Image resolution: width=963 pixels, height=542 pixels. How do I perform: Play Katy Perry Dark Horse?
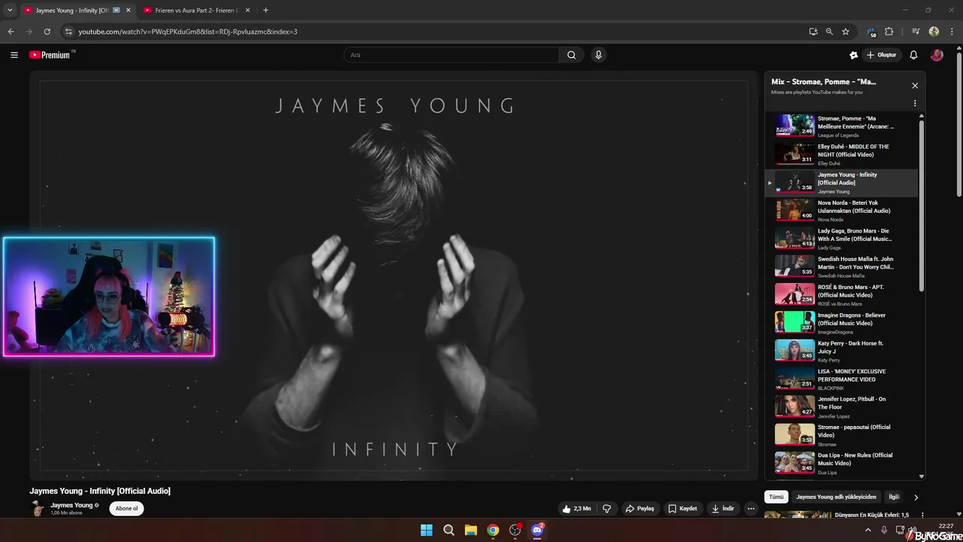(x=841, y=351)
